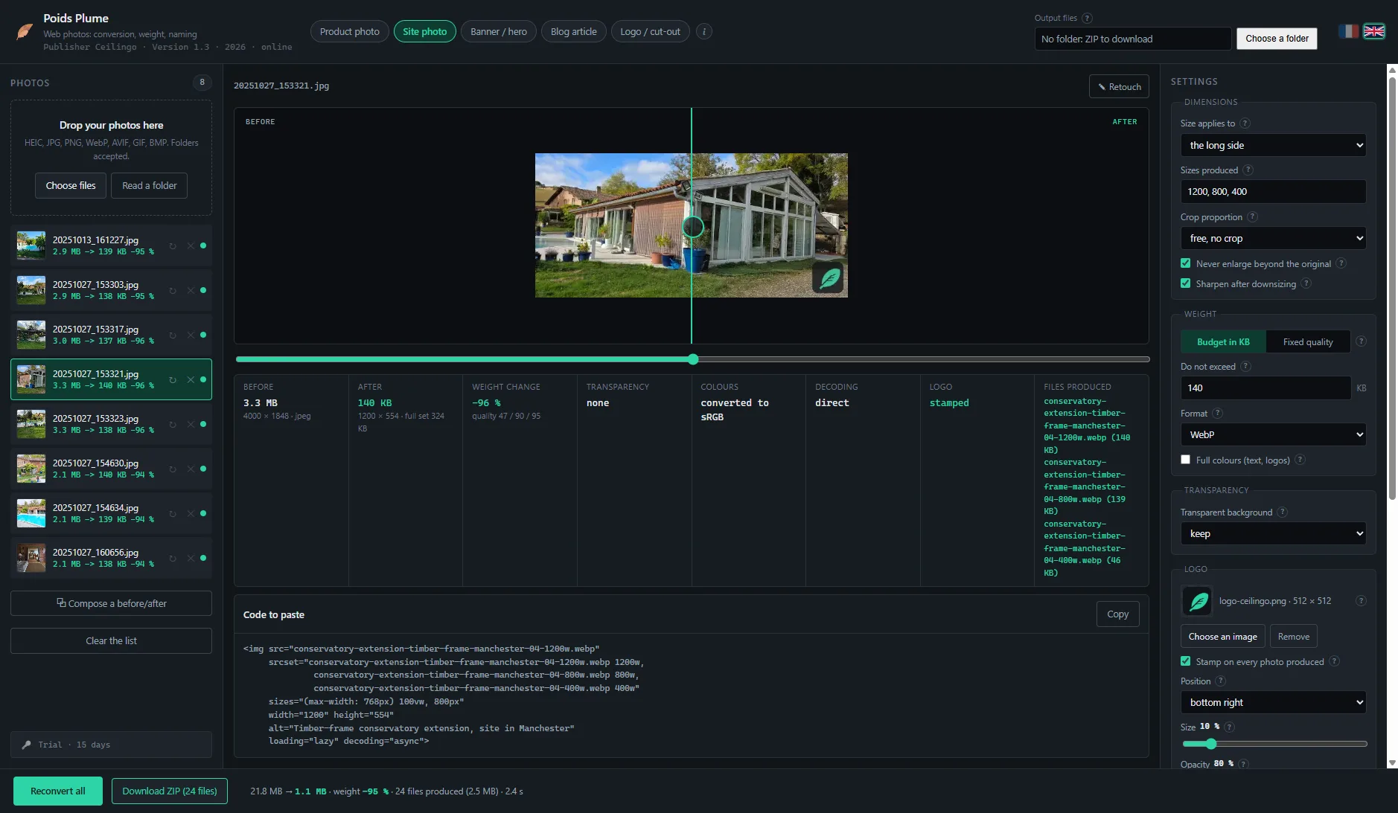The image size is (1398, 813).
Task: Click the Download ZIP (24 files) button
Action: click(170, 791)
